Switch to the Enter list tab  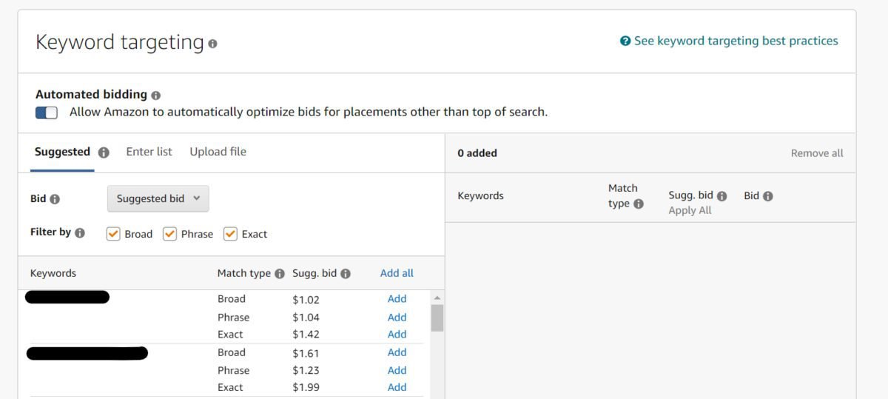pyautogui.click(x=149, y=152)
